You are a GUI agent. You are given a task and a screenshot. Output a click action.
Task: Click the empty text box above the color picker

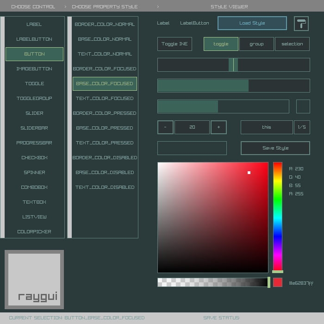[192, 148]
